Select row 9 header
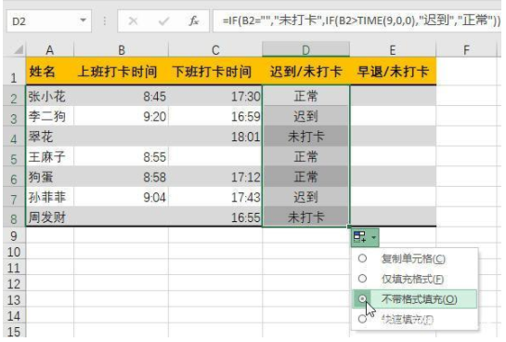Image resolution: width=506 pixels, height=342 pixels. tap(14, 235)
